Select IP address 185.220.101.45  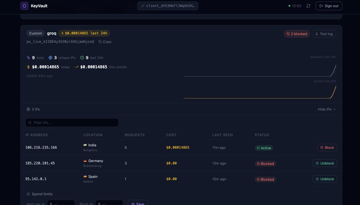pyautogui.click(x=40, y=163)
